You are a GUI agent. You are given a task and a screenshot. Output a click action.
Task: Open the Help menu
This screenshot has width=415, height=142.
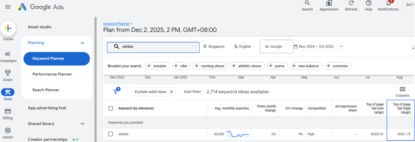[x=369, y=3]
